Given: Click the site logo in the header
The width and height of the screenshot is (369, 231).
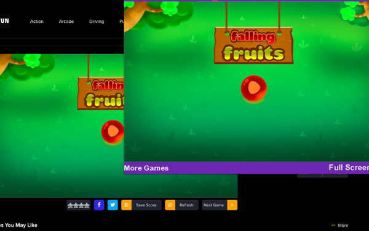Looking at the screenshot, I should (5, 21).
